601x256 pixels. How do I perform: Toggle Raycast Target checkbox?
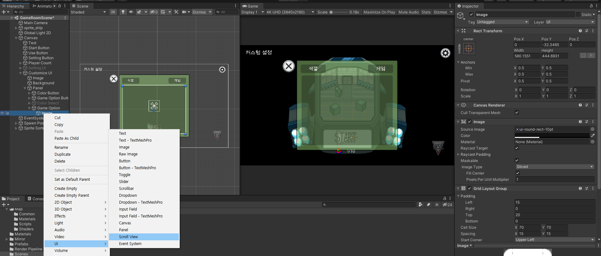click(x=517, y=148)
